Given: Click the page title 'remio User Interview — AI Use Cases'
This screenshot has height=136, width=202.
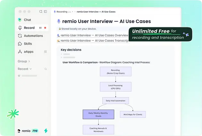Looking at the screenshot, I should tap(107, 21).
